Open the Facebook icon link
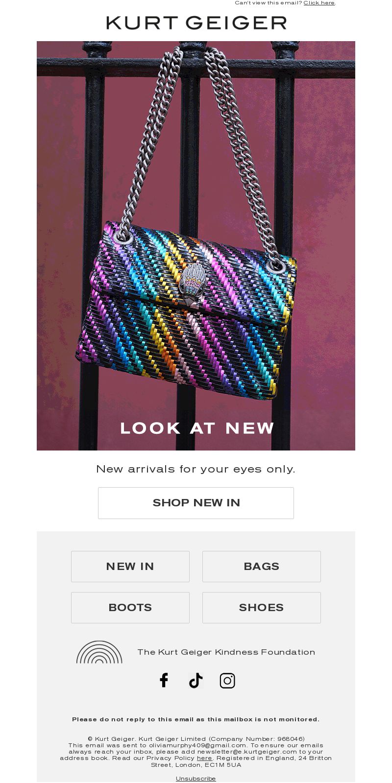The image size is (392, 783). point(164,680)
